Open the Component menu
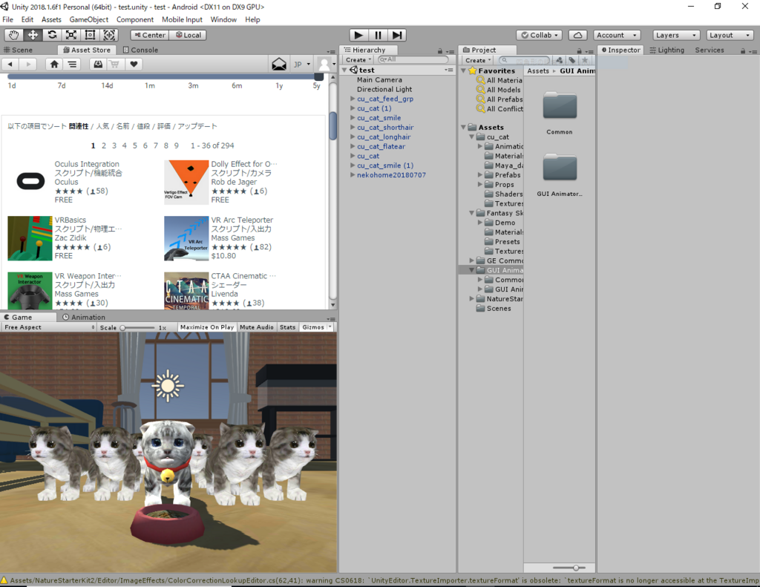This screenshot has width=760, height=587. click(135, 19)
